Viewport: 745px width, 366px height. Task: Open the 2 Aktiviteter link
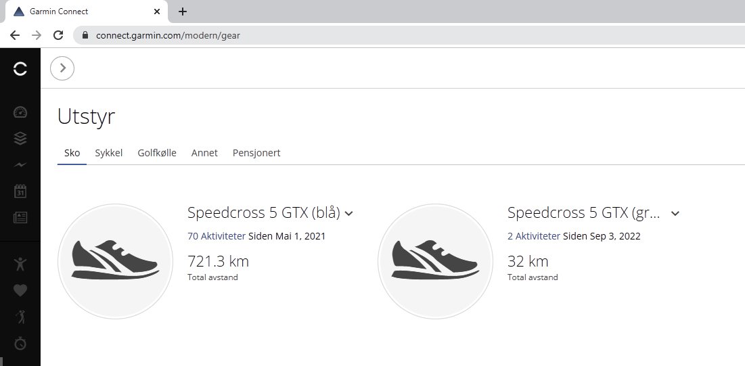coord(533,236)
